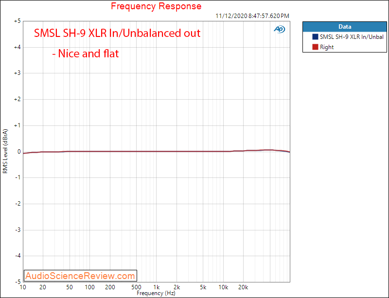This screenshot has width=389, height=298.
Task: Click the '20' frequency axis tick label
Action: 43,287
